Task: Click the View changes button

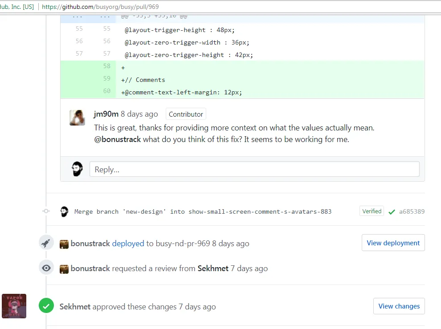Action: pos(399,306)
